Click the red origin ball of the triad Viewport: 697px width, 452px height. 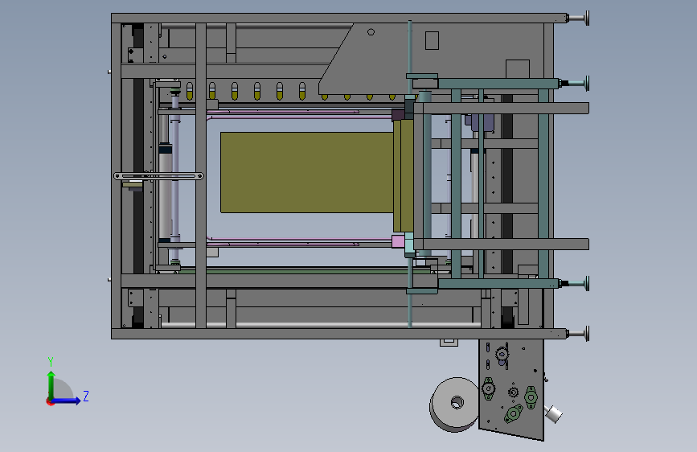(x=50, y=401)
